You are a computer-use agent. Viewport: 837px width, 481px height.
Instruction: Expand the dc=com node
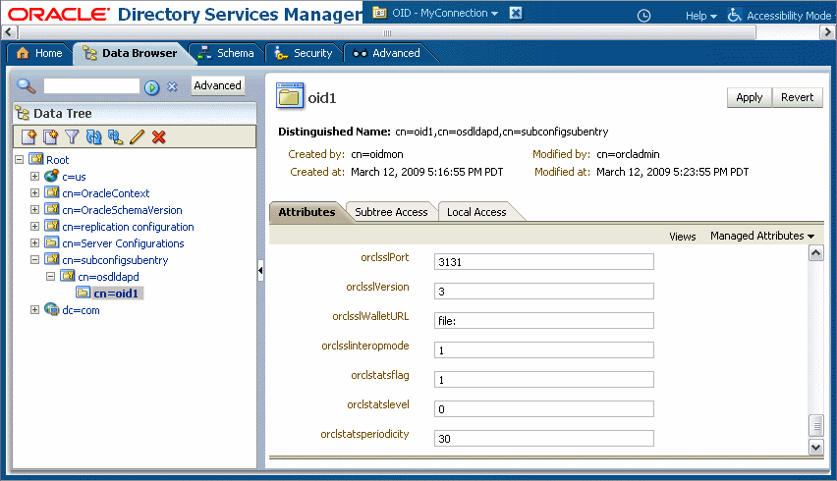coord(34,310)
